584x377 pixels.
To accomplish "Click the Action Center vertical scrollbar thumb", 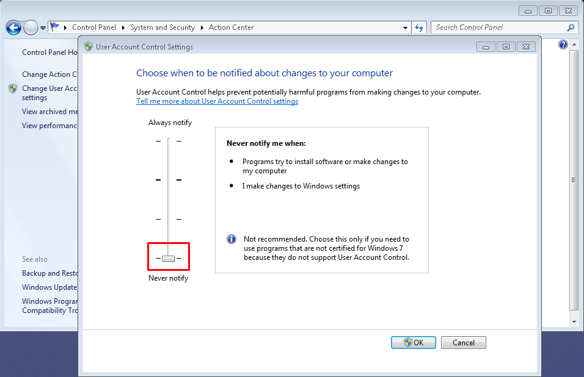I will tap(574, 180).
